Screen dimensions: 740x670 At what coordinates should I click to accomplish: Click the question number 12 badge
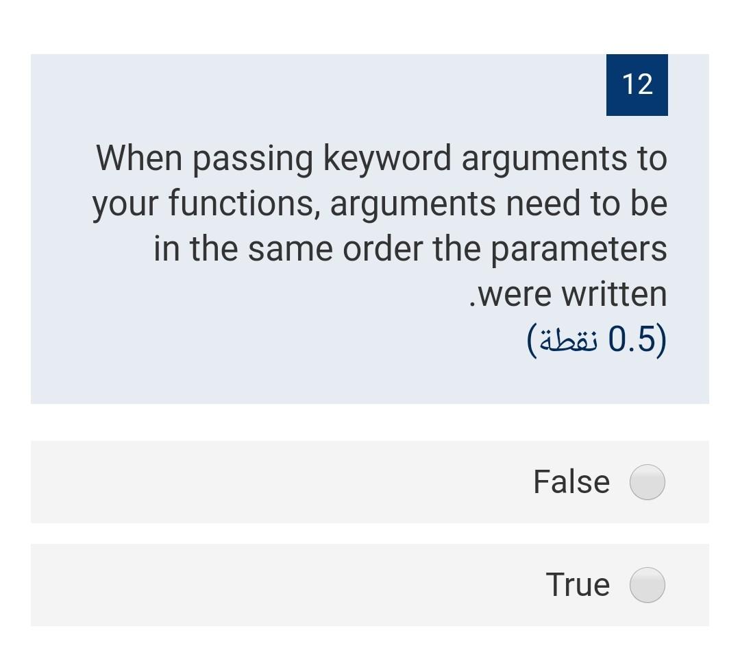637,84
